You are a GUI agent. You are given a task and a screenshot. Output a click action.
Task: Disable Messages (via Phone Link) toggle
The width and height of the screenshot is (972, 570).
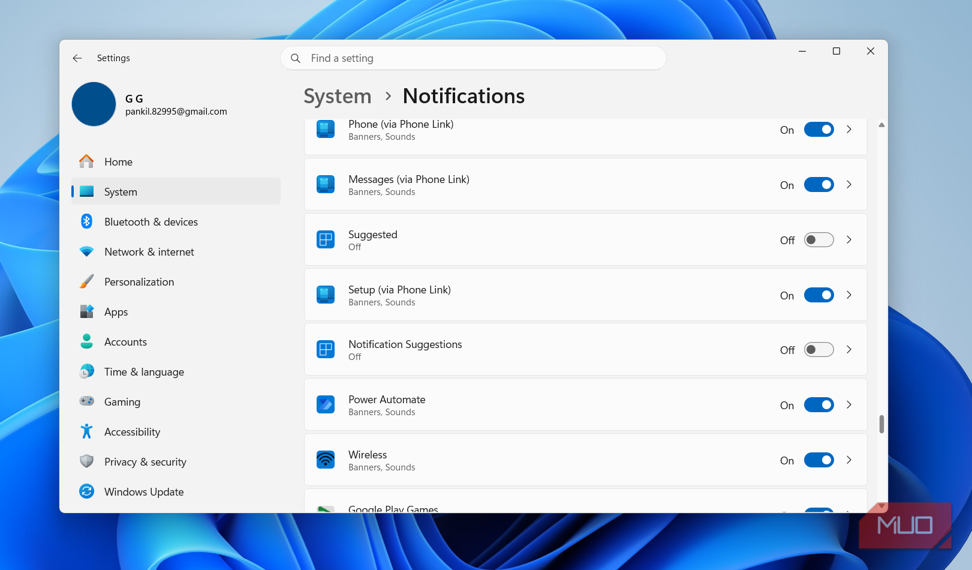819,185
